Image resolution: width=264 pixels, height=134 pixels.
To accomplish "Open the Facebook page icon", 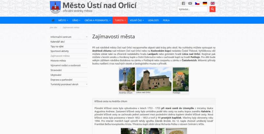I will click(x=183, y=3).
